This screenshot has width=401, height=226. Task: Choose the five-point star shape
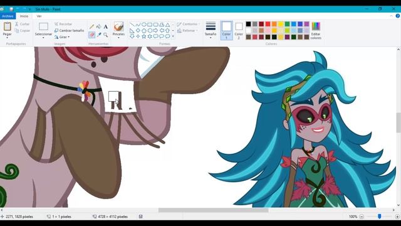(144, 36)
